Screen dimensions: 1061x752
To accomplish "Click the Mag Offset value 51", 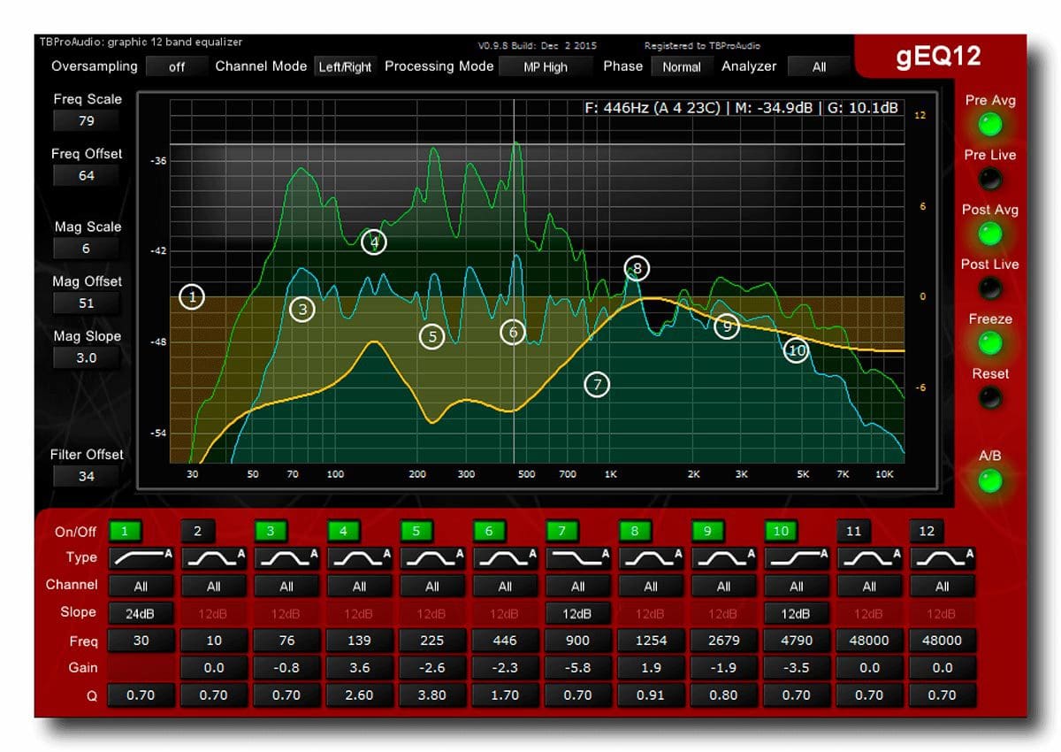I will coord(87,303).
